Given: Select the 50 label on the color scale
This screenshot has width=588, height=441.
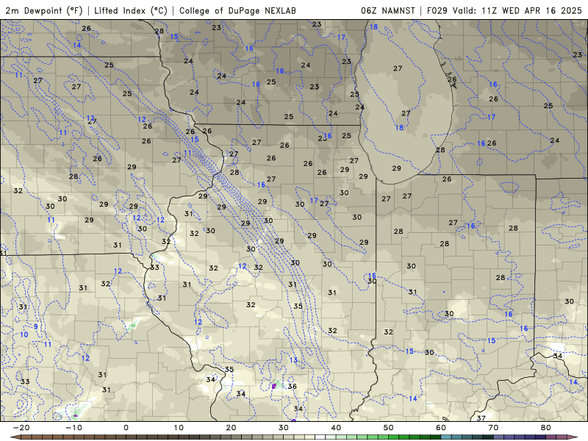Looking at the screenshot, I should click(389, 428).
